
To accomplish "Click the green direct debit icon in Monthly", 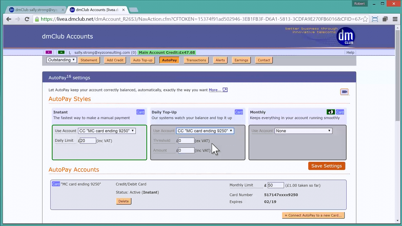I will tap(331, 112).
